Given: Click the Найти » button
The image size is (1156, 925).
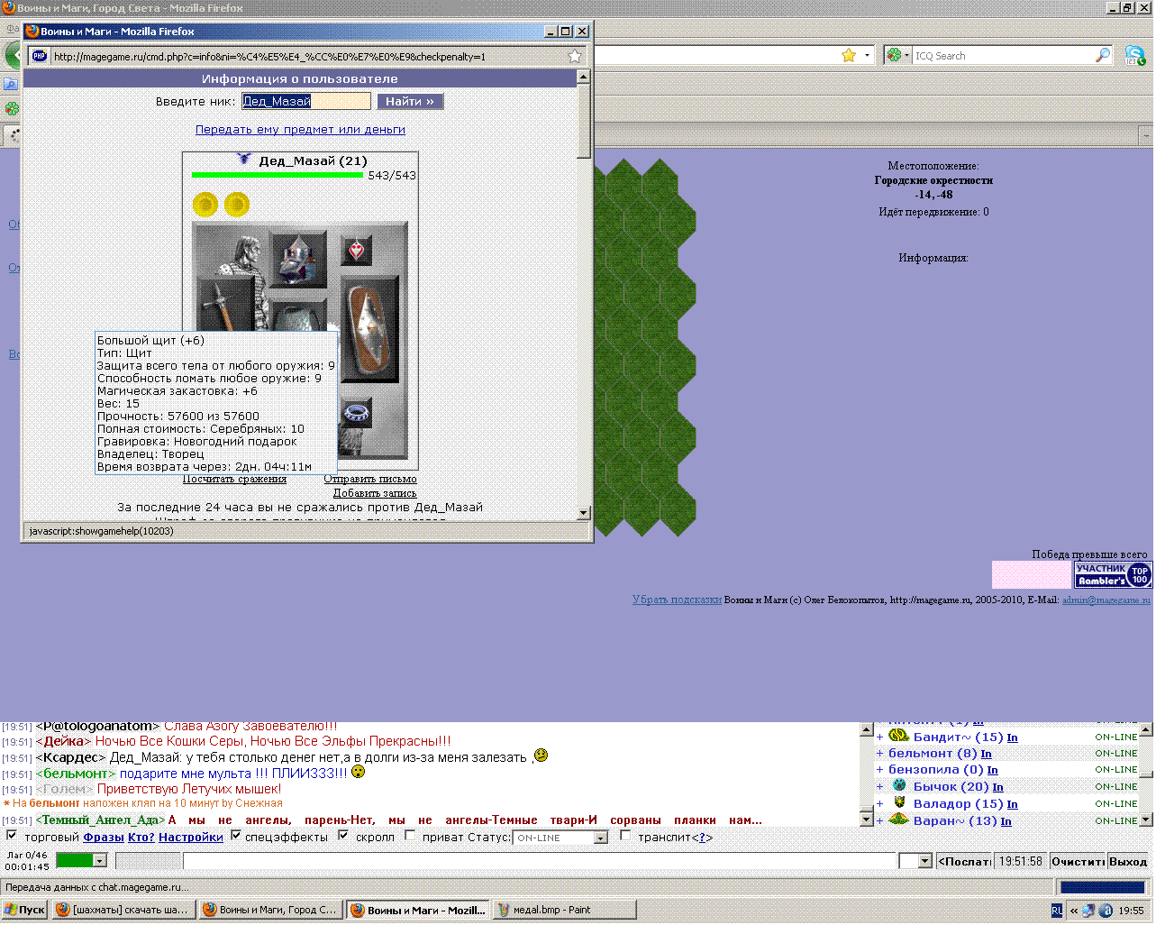Looking at the screenshot, I should pyautogui.click(x=410, y=101).
